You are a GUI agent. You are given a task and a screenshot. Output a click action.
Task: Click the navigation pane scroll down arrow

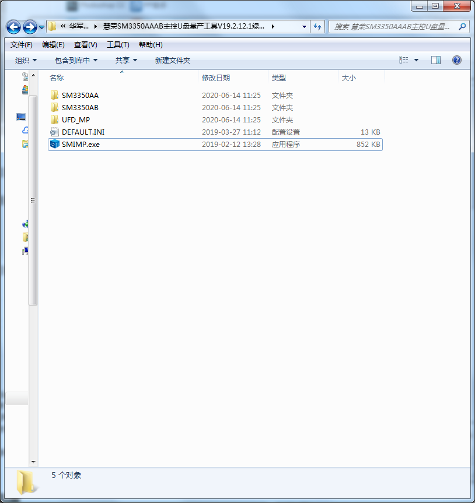click(x=33, y=462)
